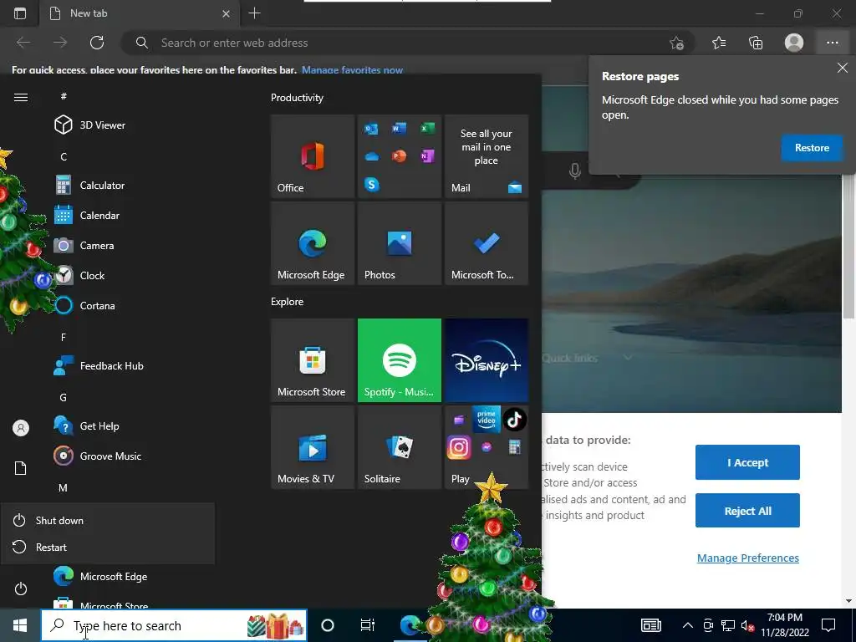Screen dimensions: 856x642
Task: Open the Mail tile
Action: tap(486, 156)
